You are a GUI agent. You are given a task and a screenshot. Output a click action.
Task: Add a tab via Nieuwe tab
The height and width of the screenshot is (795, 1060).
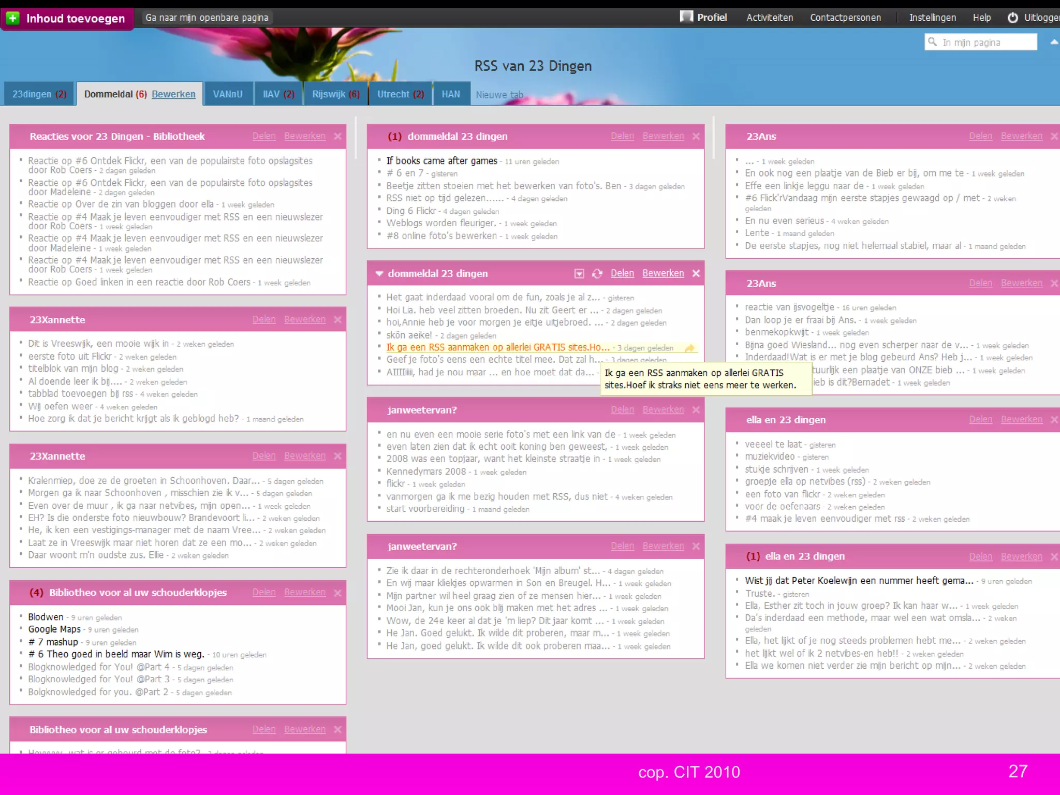point(499,95)
